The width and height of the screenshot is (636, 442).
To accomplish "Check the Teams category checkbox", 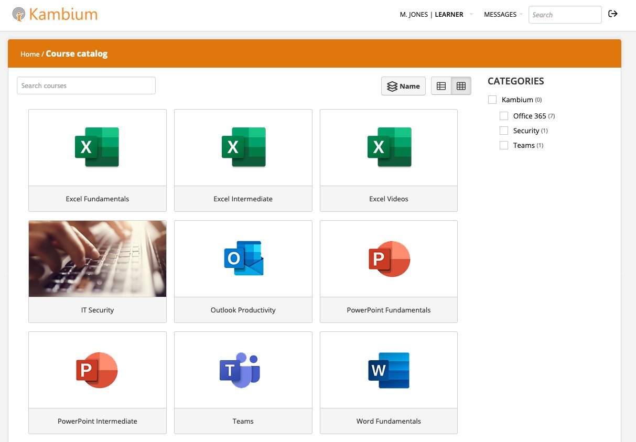I will tap(504, 145).
